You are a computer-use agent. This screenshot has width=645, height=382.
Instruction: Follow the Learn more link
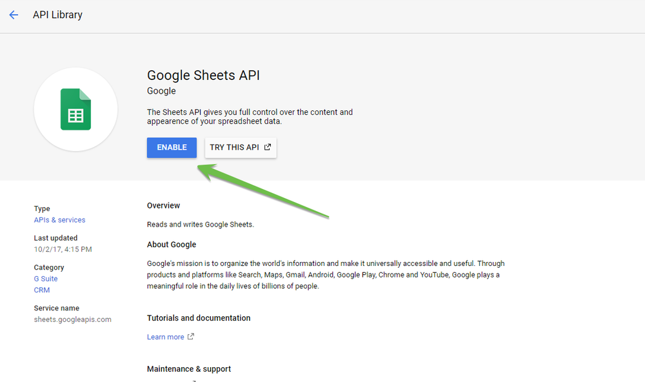tap(165, 337)
